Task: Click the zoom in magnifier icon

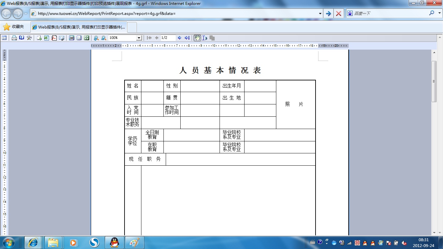Action: coord(96,38)
